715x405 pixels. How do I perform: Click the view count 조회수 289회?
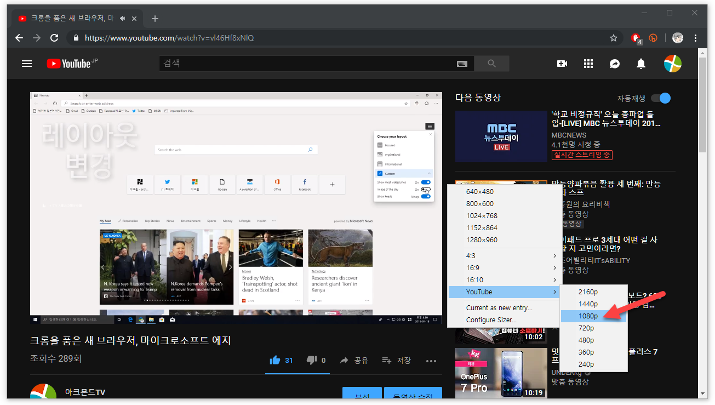tap(56, 359)
